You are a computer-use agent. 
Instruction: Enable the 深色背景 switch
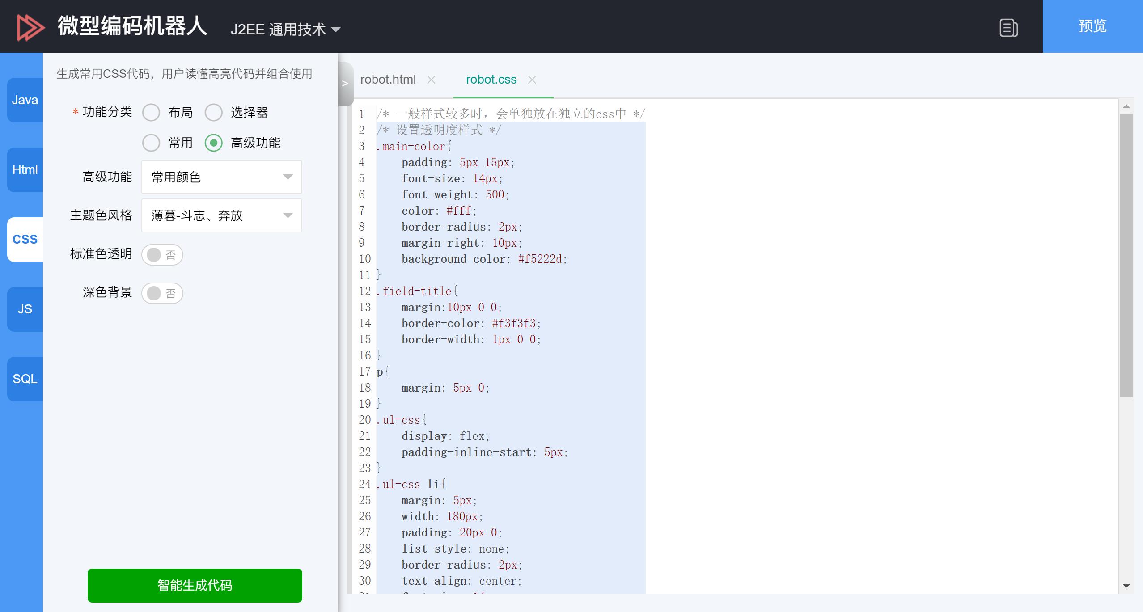click(162, 293)
